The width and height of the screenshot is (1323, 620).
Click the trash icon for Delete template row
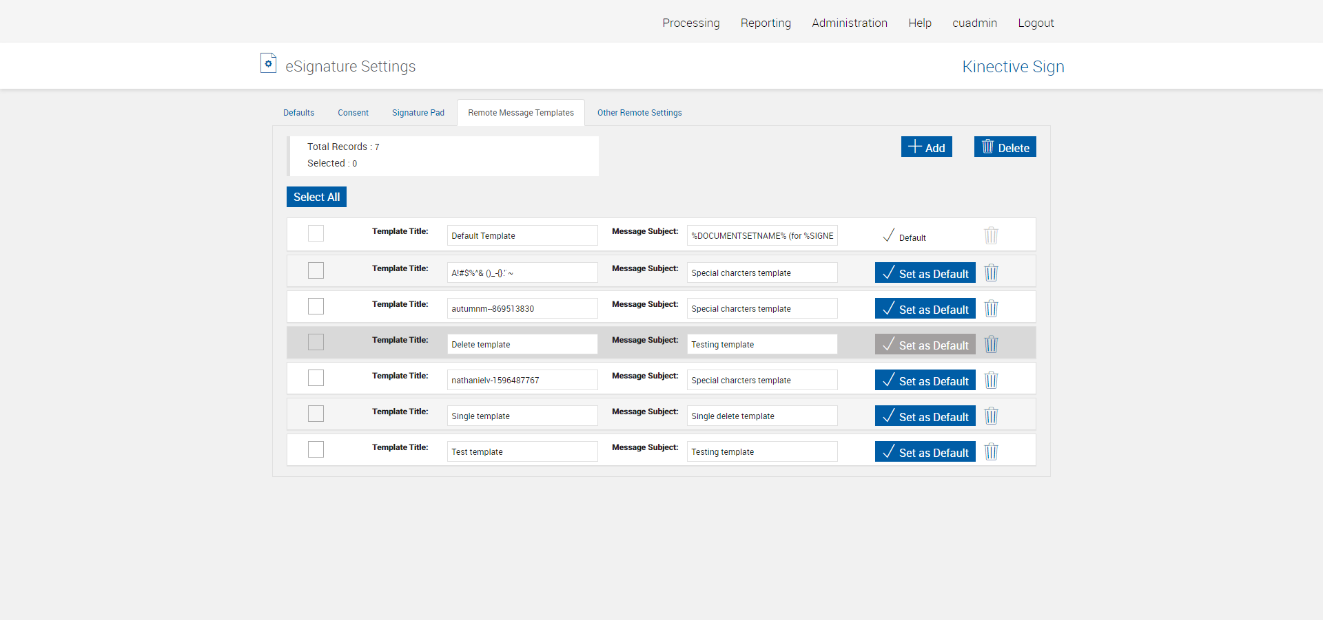point(991,344)
